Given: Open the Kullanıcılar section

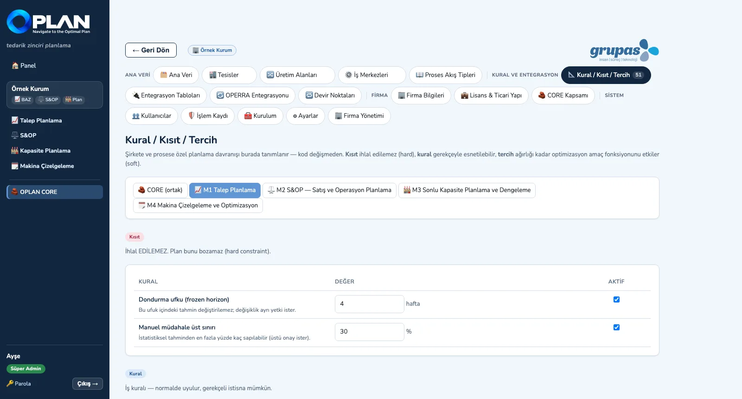Looking at the screenshot, I should pyautogui.click(x=152, y=116).
